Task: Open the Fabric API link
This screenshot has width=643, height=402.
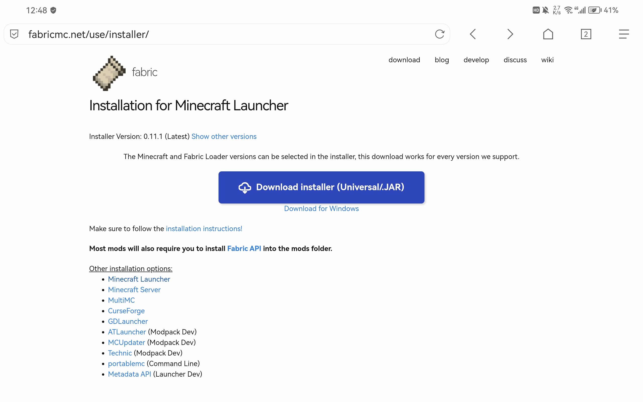Action: tap(244, 248)
